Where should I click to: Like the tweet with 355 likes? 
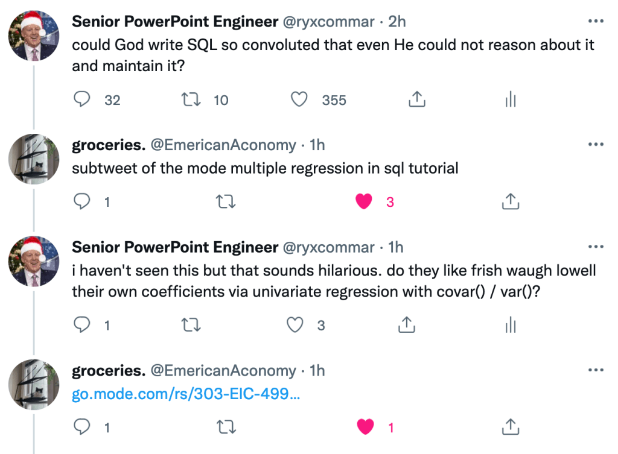coord(299,99)
